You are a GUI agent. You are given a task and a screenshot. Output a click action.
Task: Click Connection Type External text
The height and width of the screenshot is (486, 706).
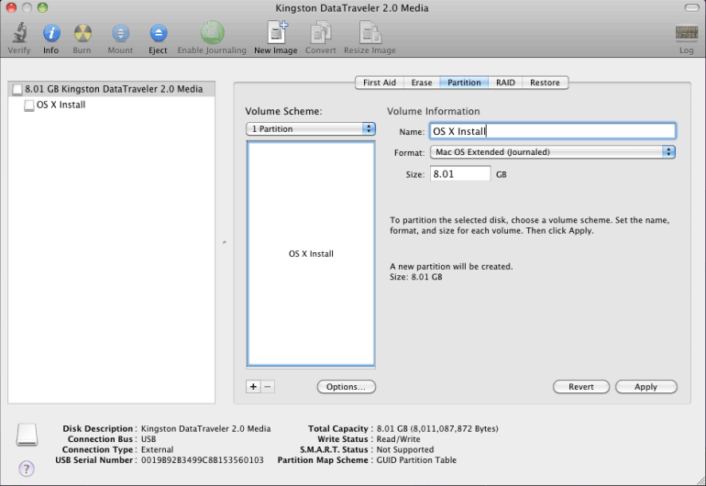click(x=157, y=449)
